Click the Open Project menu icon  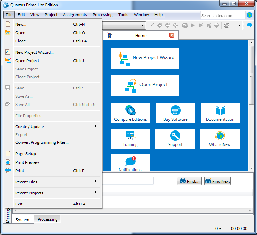click(x=8, y=60)
